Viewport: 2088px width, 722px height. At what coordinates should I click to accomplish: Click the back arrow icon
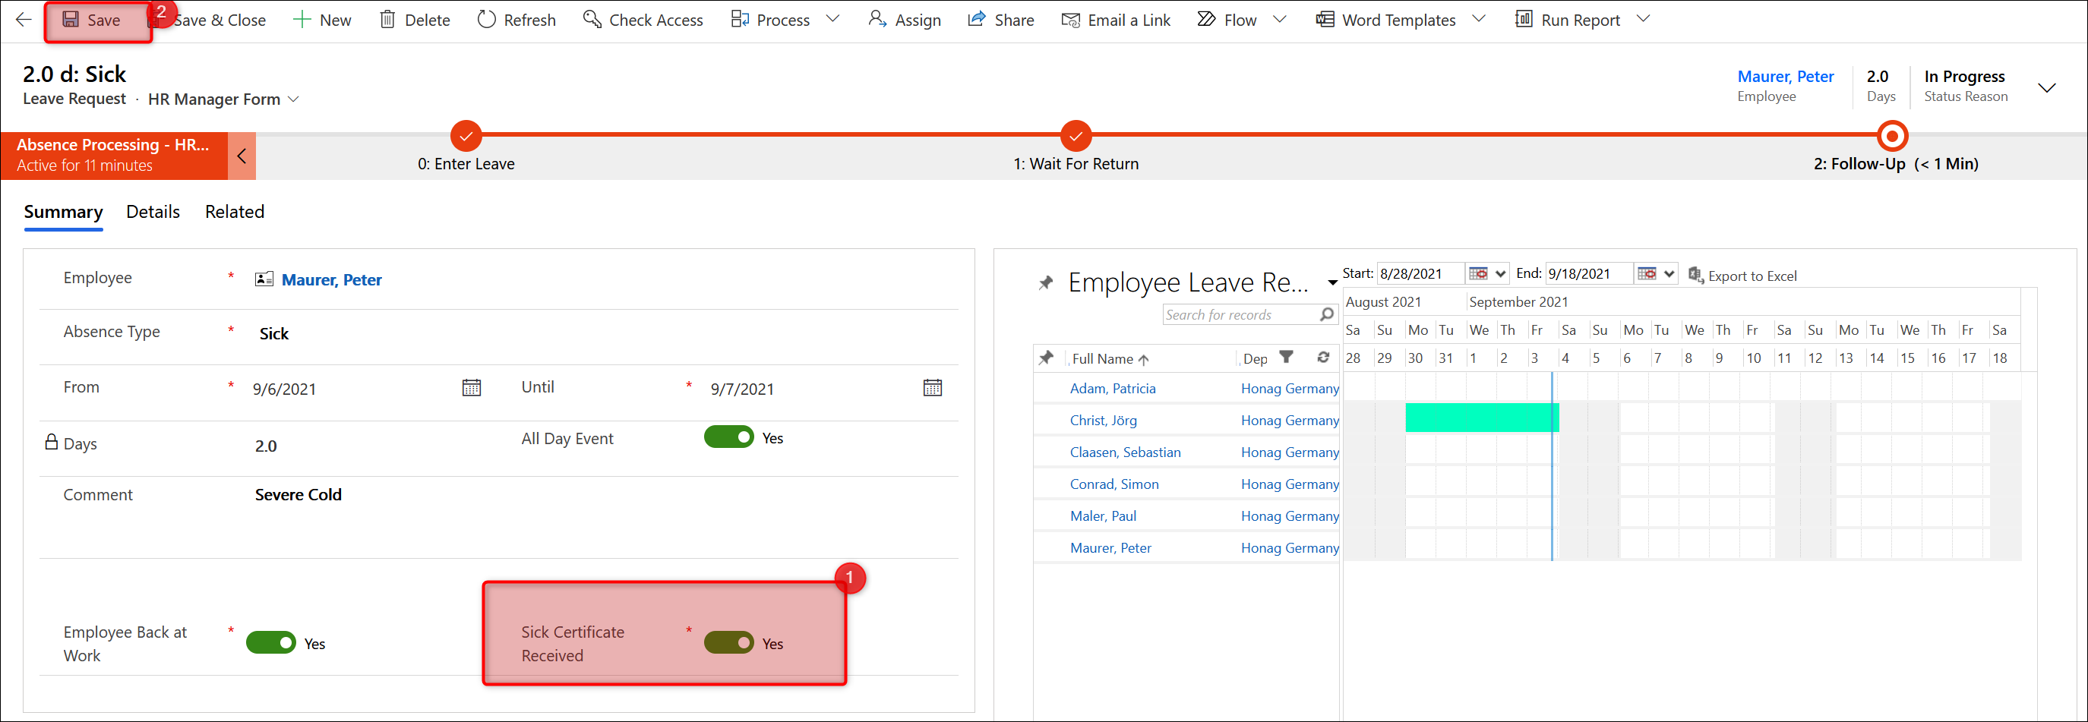click(x=24, y=20)
